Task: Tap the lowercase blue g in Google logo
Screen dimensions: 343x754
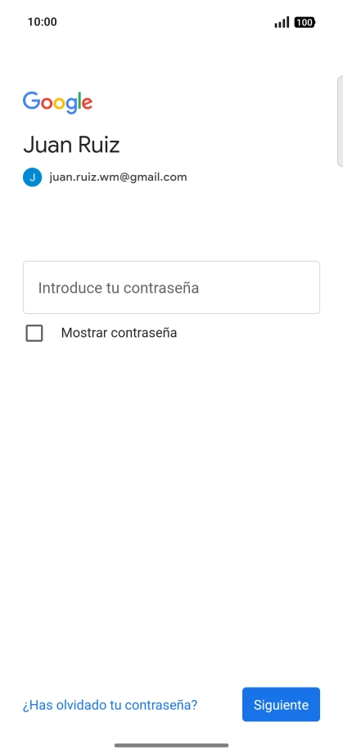Action: pos(72,105)
